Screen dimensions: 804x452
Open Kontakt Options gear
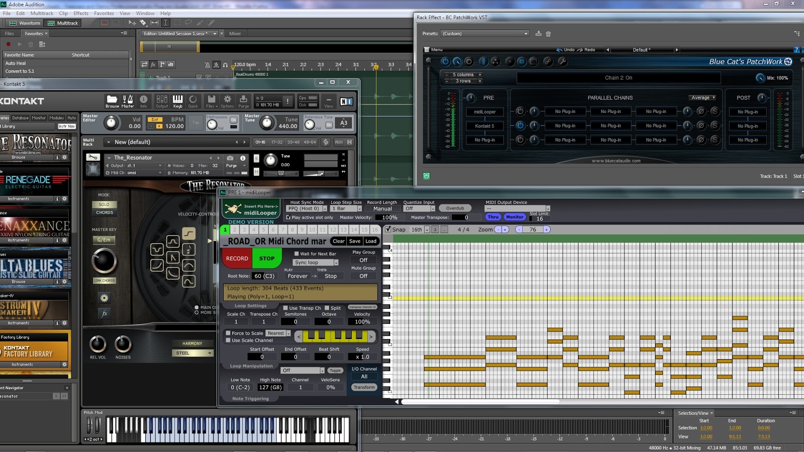coord(227,101)
